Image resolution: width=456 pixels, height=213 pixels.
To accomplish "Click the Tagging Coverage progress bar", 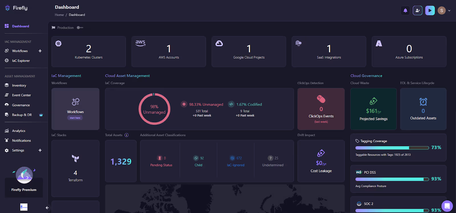I will (x=392, y=148).
